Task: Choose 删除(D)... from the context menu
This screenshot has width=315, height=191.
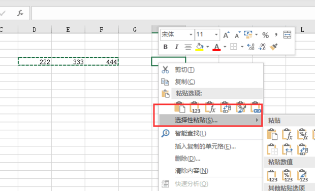Action: [211, 159]
